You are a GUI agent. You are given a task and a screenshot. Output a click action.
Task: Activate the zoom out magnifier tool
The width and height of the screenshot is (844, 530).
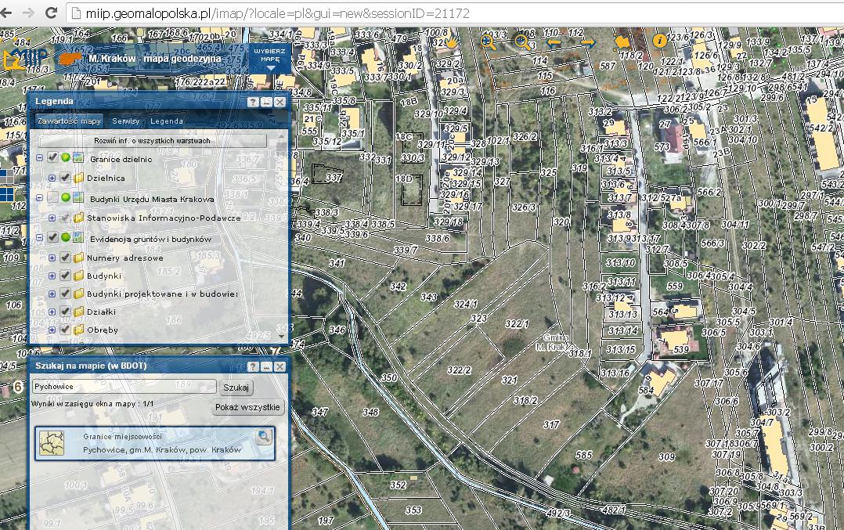pyautogui.click(x=522, y=41)
